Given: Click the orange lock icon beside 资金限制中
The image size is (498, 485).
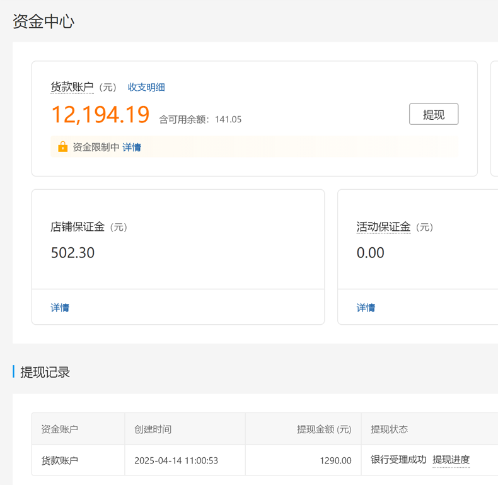Looking at the screenshot, I should (x=62, y=147).
